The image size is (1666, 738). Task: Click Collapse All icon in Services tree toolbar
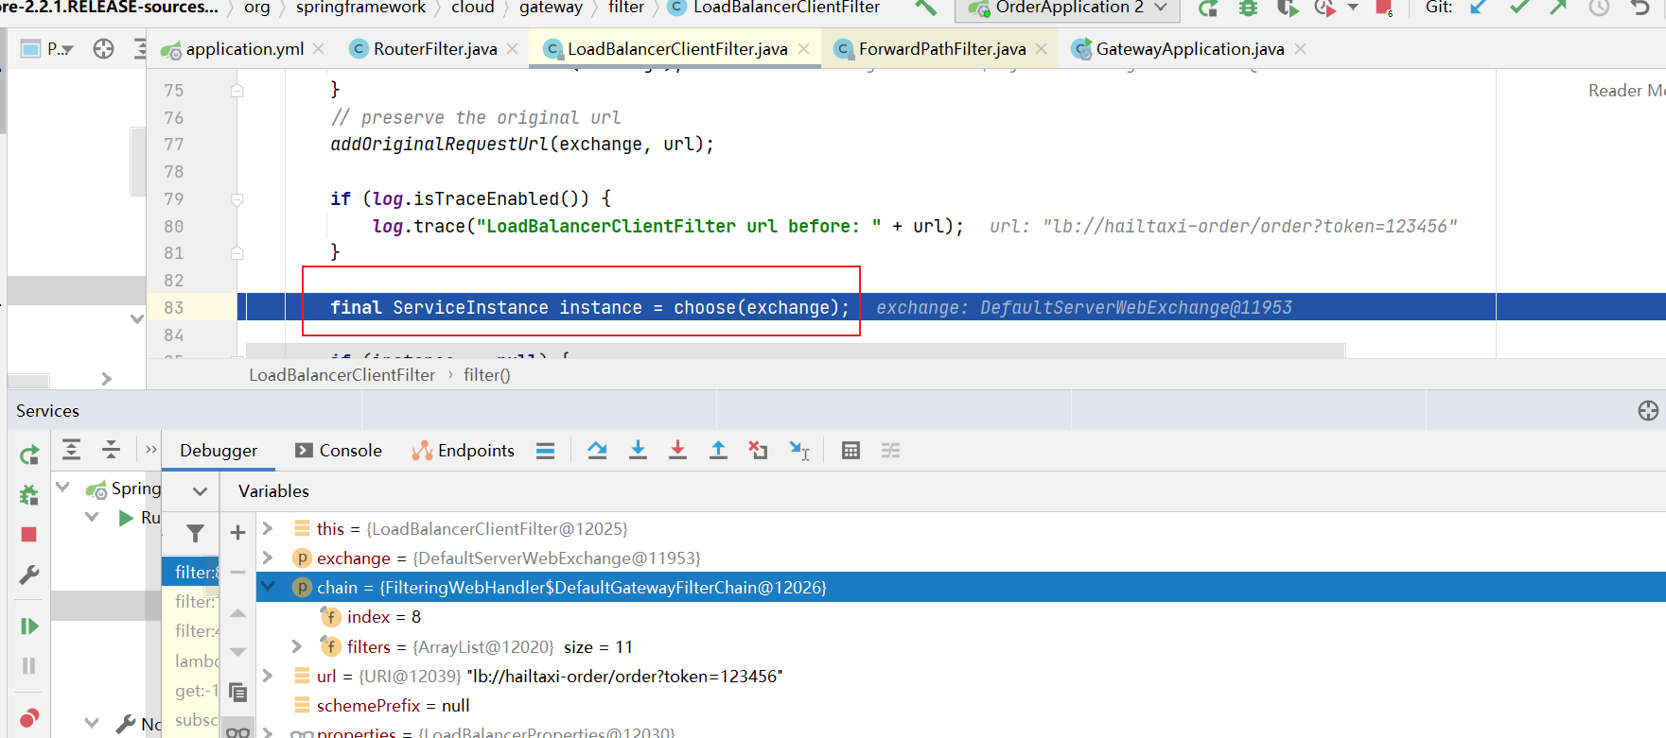pos(112,450)
